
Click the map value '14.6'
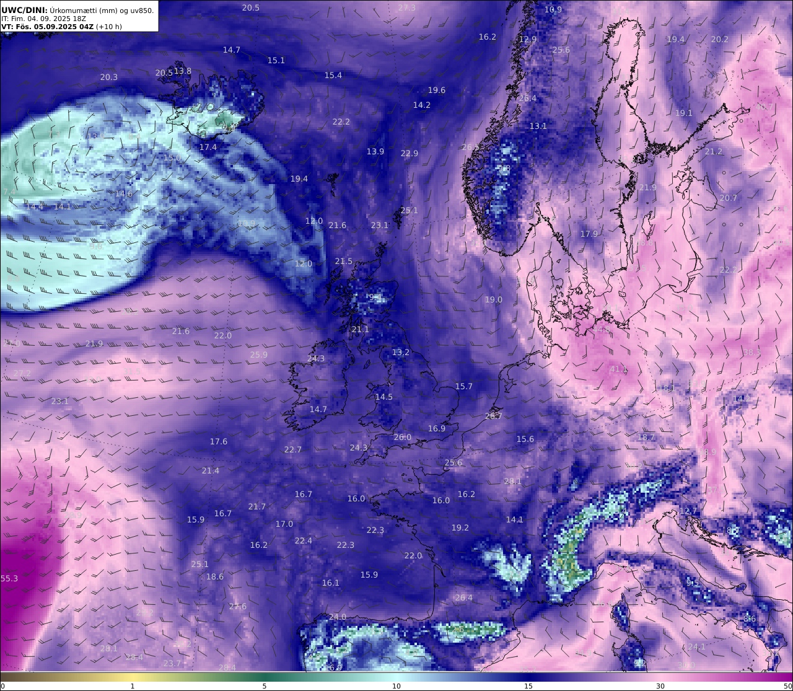point(124,194)
